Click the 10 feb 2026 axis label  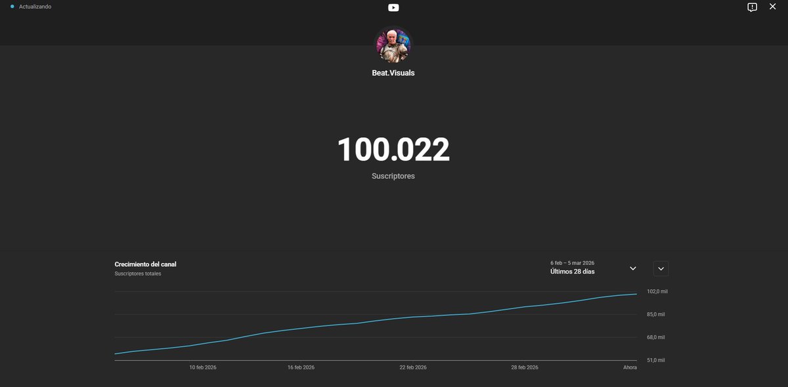point(202,367)
